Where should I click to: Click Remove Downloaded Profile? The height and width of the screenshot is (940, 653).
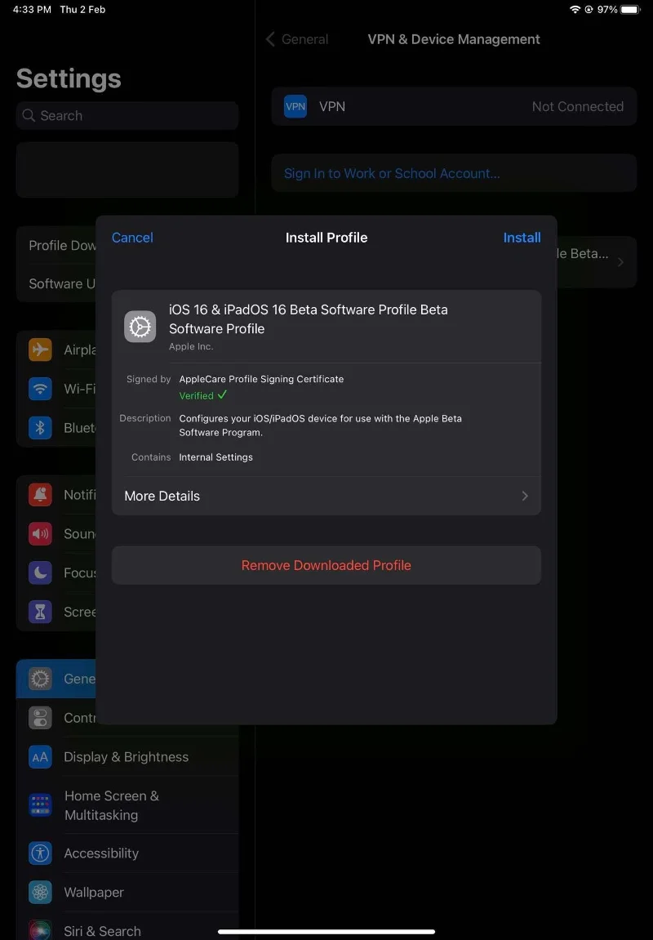pyautogui.click(x=326, y=565)
